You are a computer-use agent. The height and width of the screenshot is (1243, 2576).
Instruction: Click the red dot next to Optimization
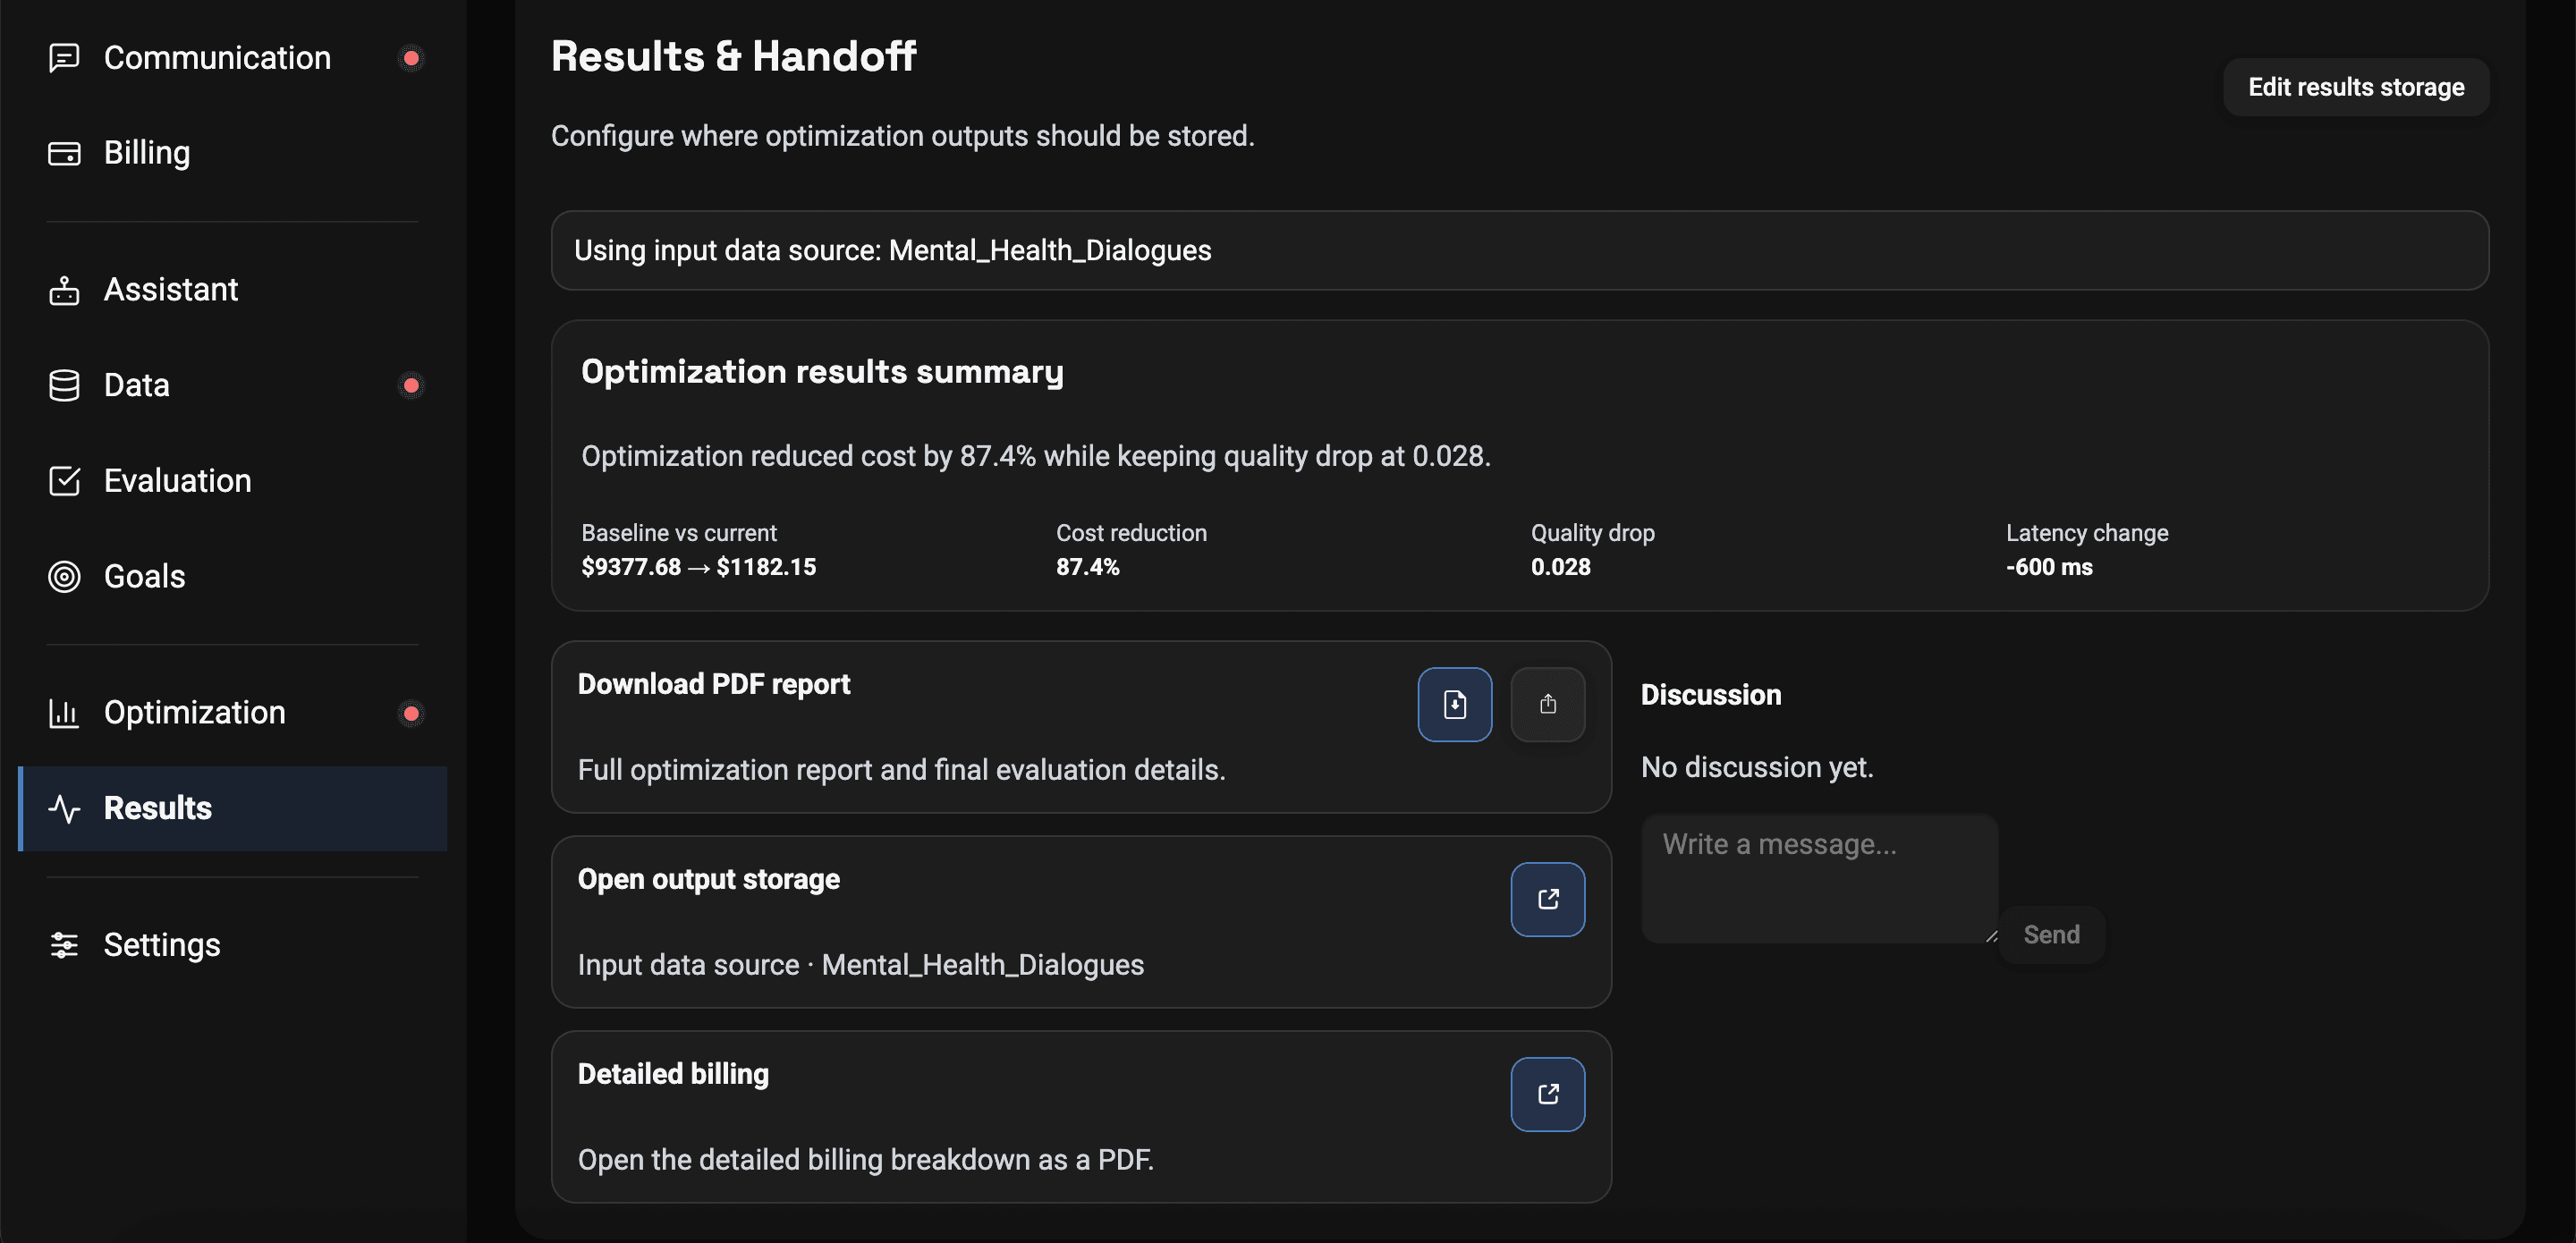411,713
